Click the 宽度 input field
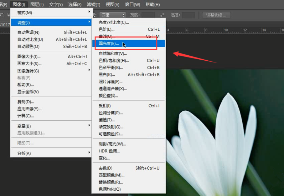284x196 pixels. pos(148,15)
